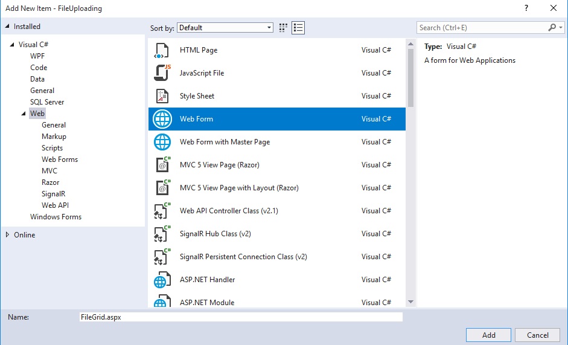Collapse the Visual C# tree node
This screenshot has height=345, width=568.
tap(12, 45)
